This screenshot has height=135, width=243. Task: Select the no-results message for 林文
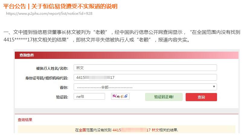[x=126, y=130]
